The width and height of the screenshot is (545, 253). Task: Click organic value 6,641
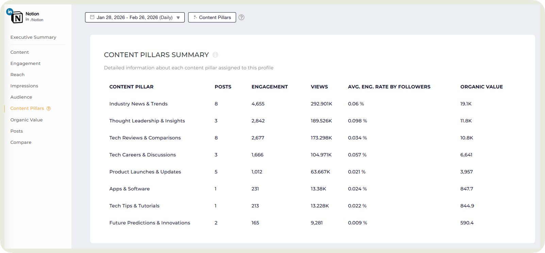[x=466, y=155]
